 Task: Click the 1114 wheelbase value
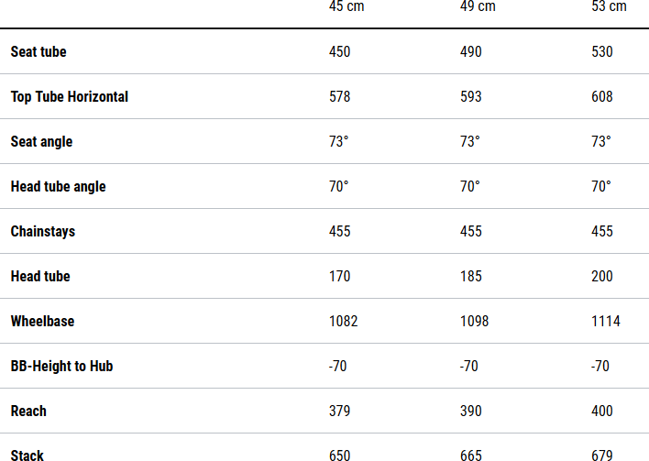606,322
